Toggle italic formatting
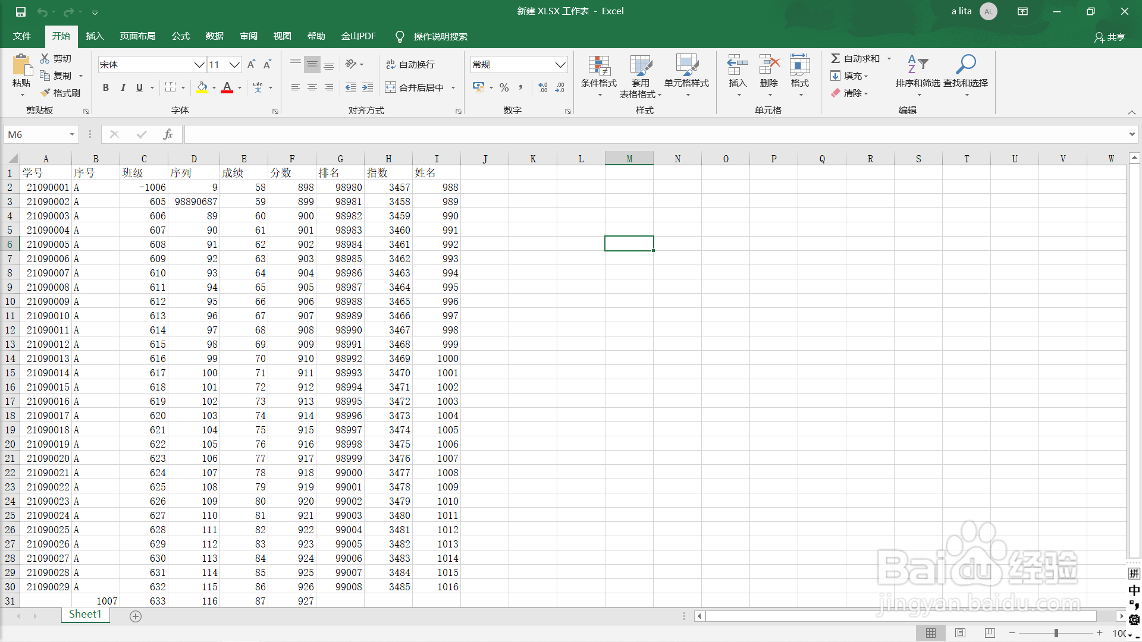 tap(123, 87)
